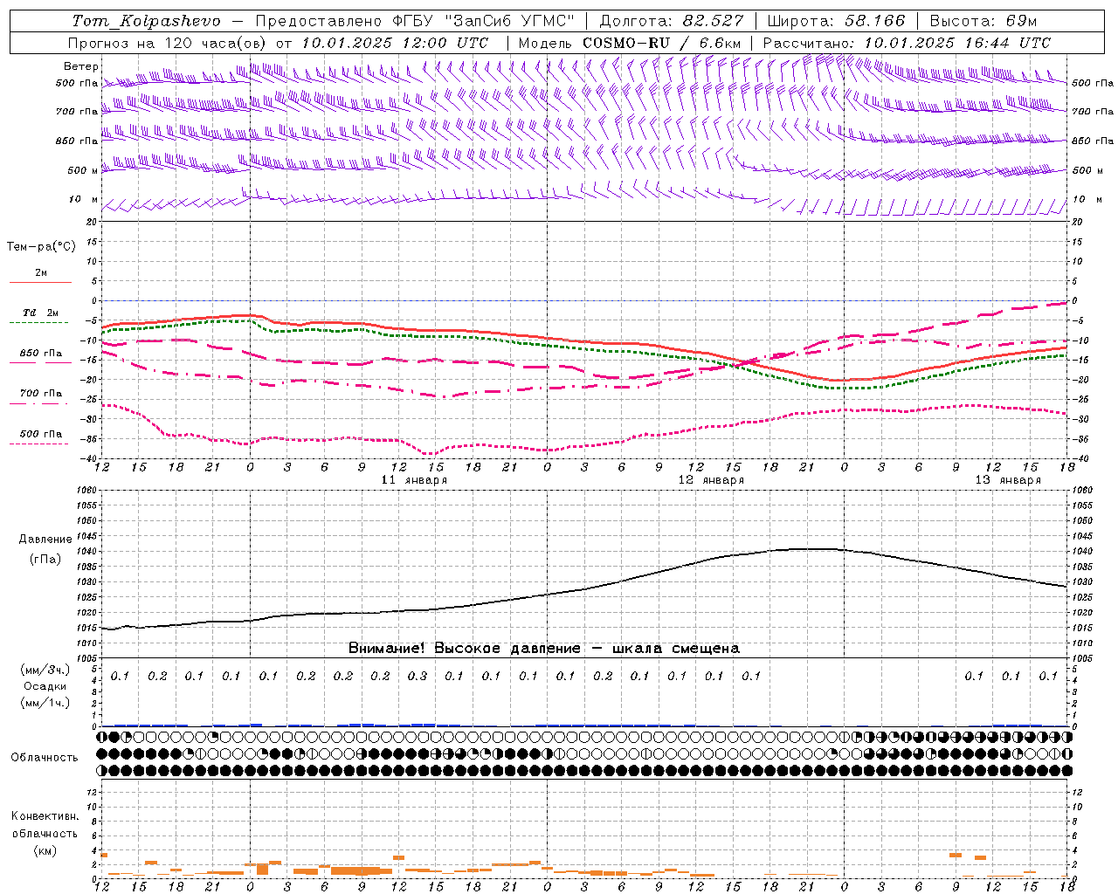Image resolution: width=1118 pixels, height=894 pixels.
Task: Click the 'Осадки' precipitation label
Action: 45,686
